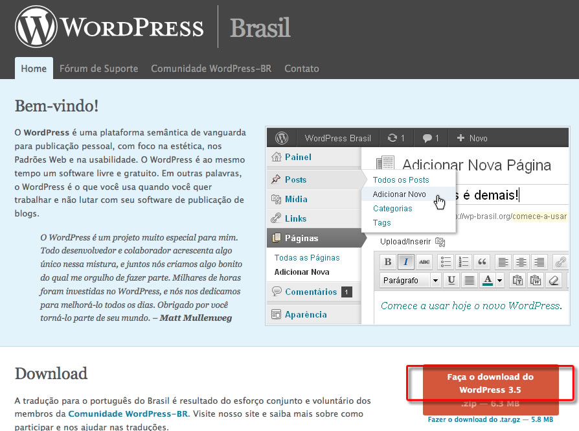
Task: Choose Todos os Posts in the flyout
Action: point(401,180)
